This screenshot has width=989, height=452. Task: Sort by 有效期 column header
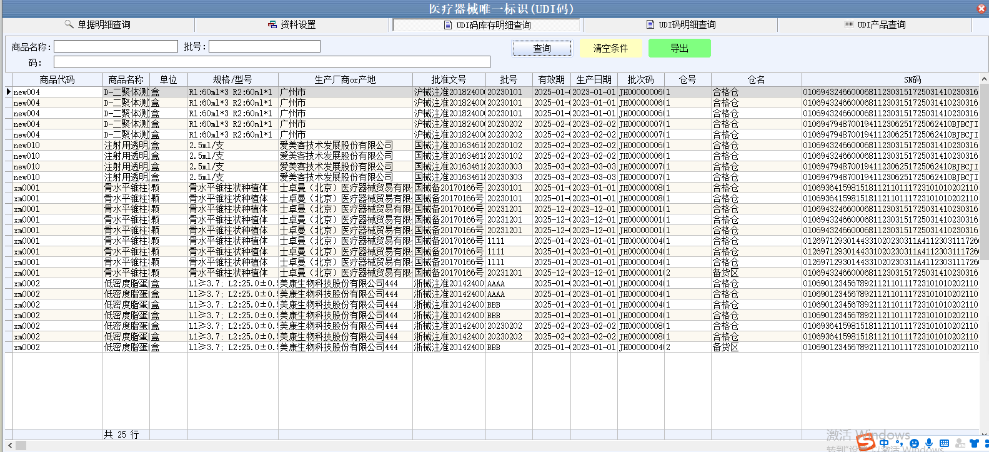[x=551, y=80]
